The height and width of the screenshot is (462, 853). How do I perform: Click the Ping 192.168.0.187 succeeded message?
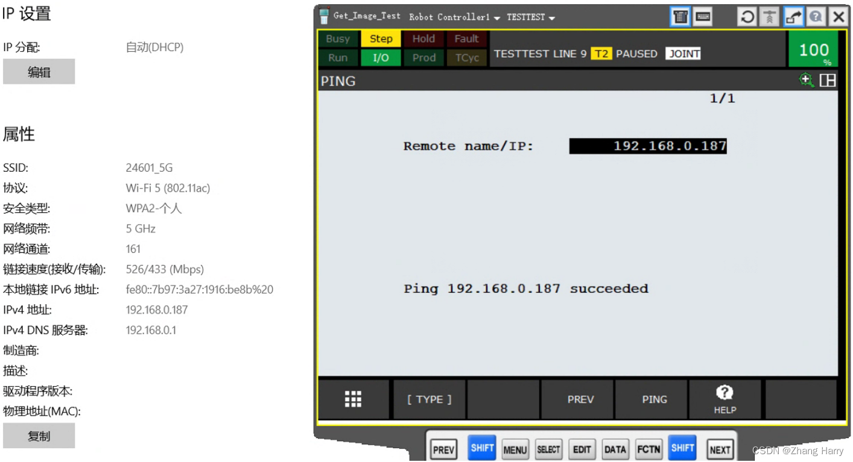526,289
